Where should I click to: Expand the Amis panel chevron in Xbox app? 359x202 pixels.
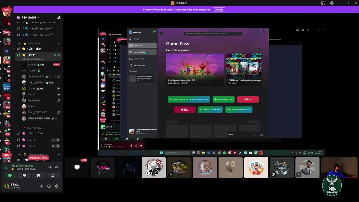click(x=255, y=135)
